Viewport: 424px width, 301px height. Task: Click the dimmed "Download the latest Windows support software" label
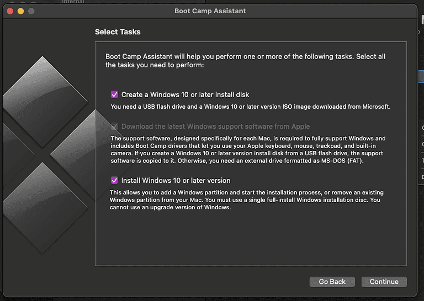(215, 126)
